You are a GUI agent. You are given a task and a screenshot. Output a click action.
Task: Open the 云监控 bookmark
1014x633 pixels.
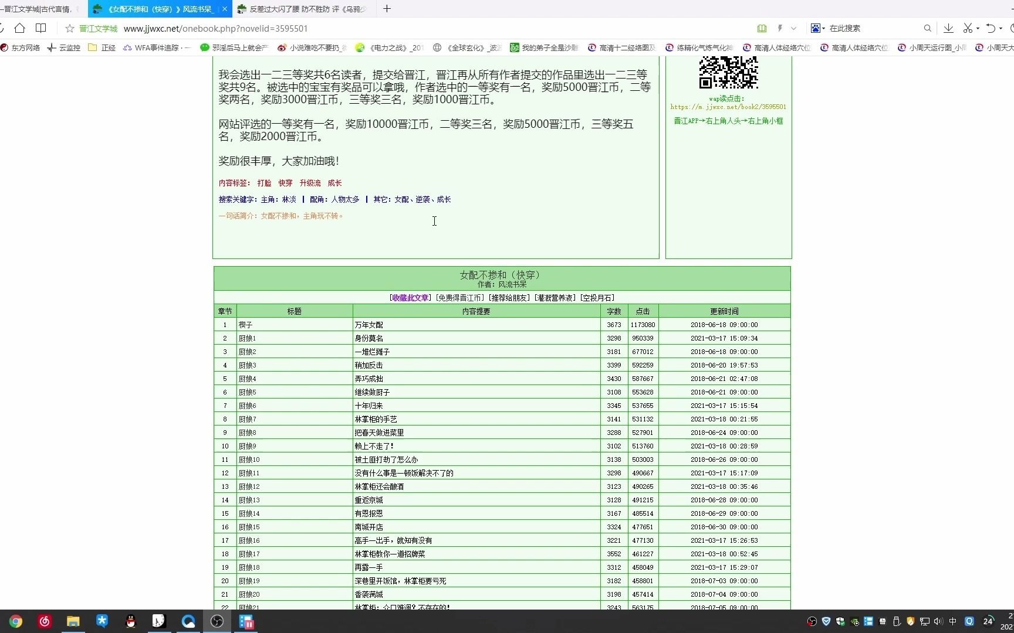coord(64,48)
